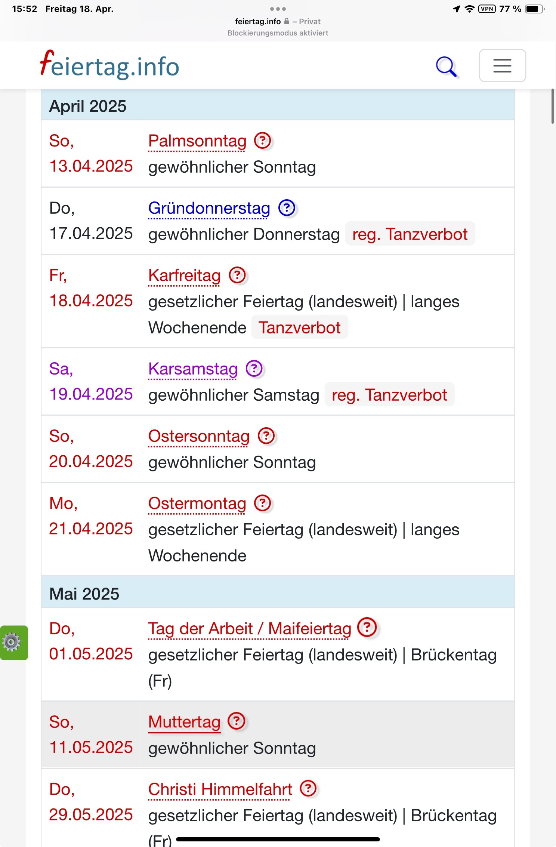Screen dimensions: 556x847
Task: Open the Palmsonntag link
Action: (x=197, y=141)
